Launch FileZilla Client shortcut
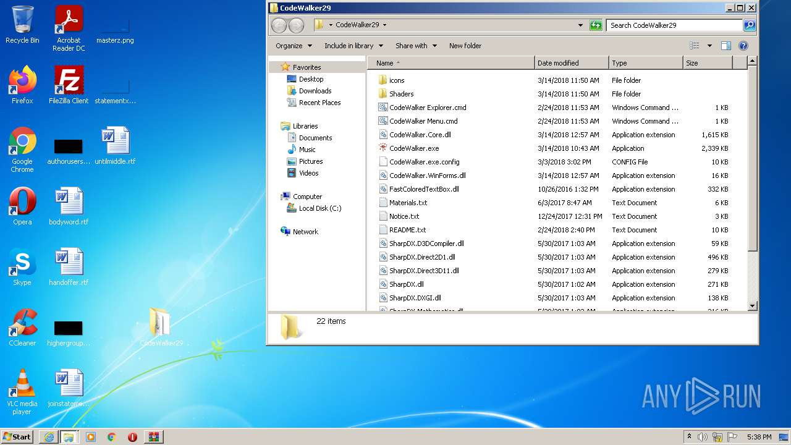Image resolution: width=791 pixels, height=445 pixels. click(x=69, y=85)
